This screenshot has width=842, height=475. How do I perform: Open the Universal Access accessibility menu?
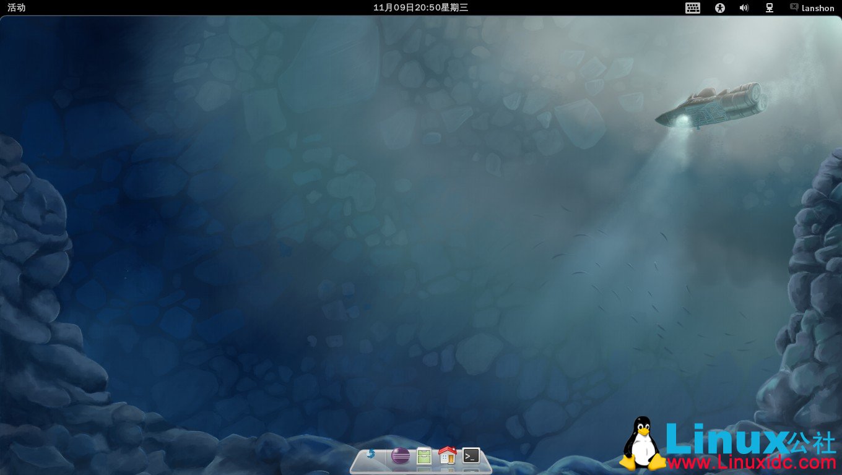click(719, 8)
